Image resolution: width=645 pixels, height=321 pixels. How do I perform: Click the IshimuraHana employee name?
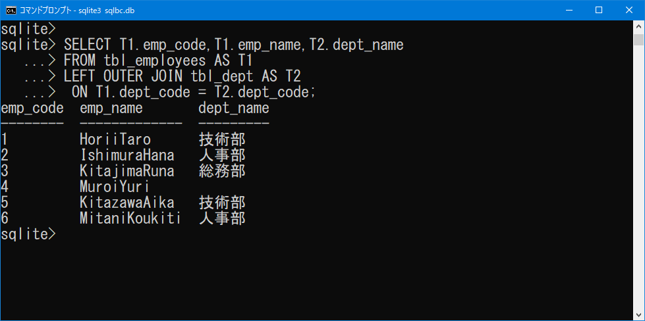click(127, 156)
